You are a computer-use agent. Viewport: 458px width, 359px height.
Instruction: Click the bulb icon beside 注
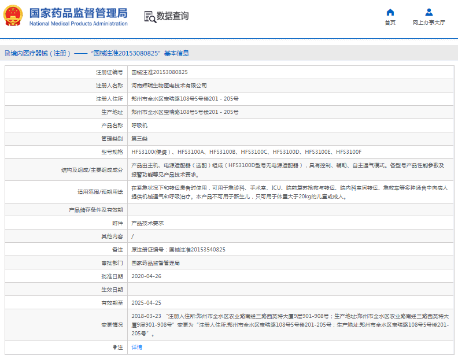click(x=114, y=347)
